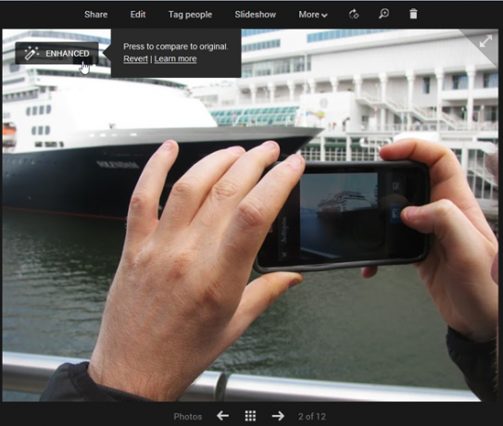This screenshot has width=503, height=426.
Task: Click the Revert link
Action: coord(135,58)
